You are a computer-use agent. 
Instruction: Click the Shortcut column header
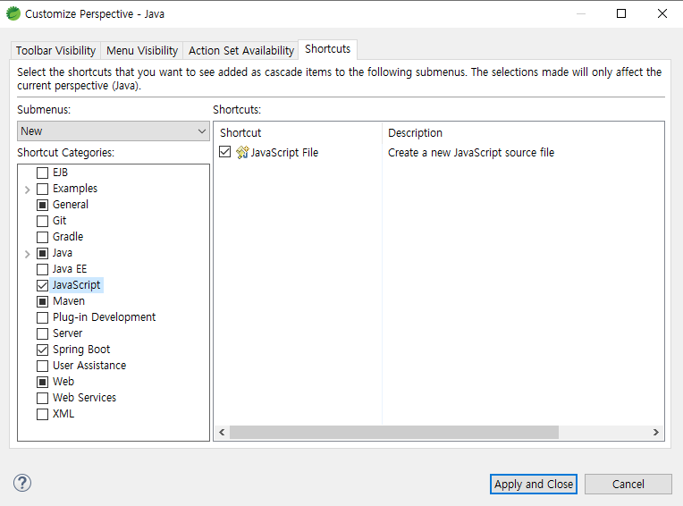point(298,133)
